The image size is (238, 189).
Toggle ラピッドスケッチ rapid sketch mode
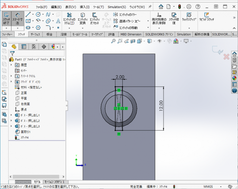pyautogui.click(x=206, y=17)
